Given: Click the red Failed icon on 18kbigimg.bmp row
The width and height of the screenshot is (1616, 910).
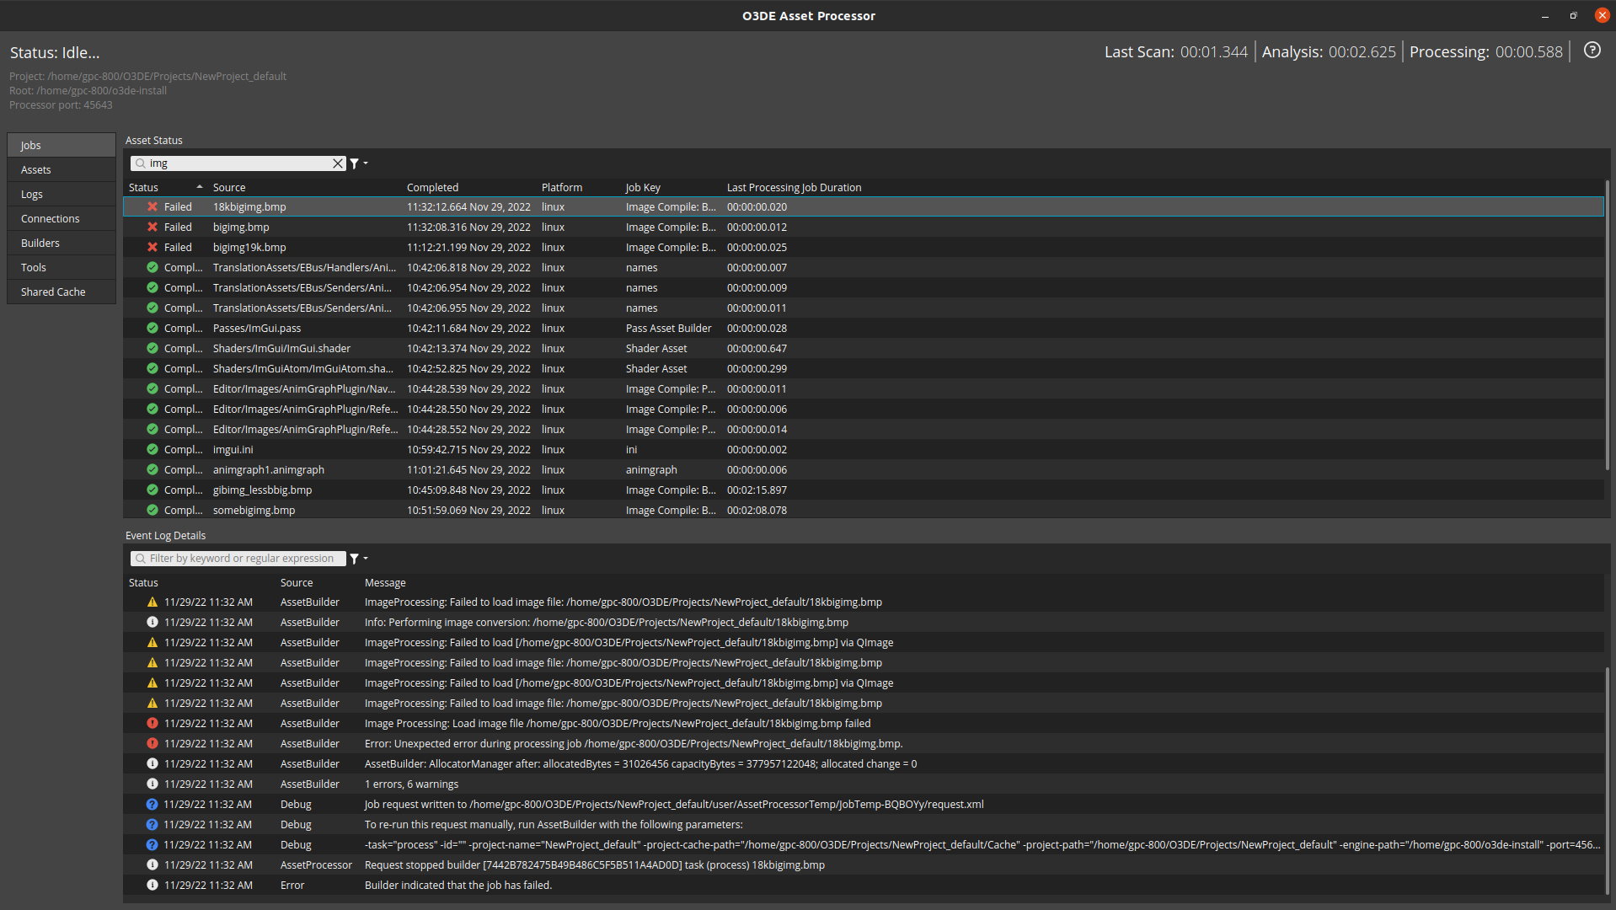Looking at the screenshot, I should 152,206.
